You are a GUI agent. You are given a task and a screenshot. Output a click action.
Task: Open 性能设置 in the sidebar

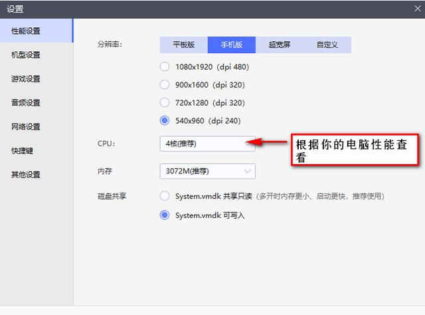tap(27, 31)
